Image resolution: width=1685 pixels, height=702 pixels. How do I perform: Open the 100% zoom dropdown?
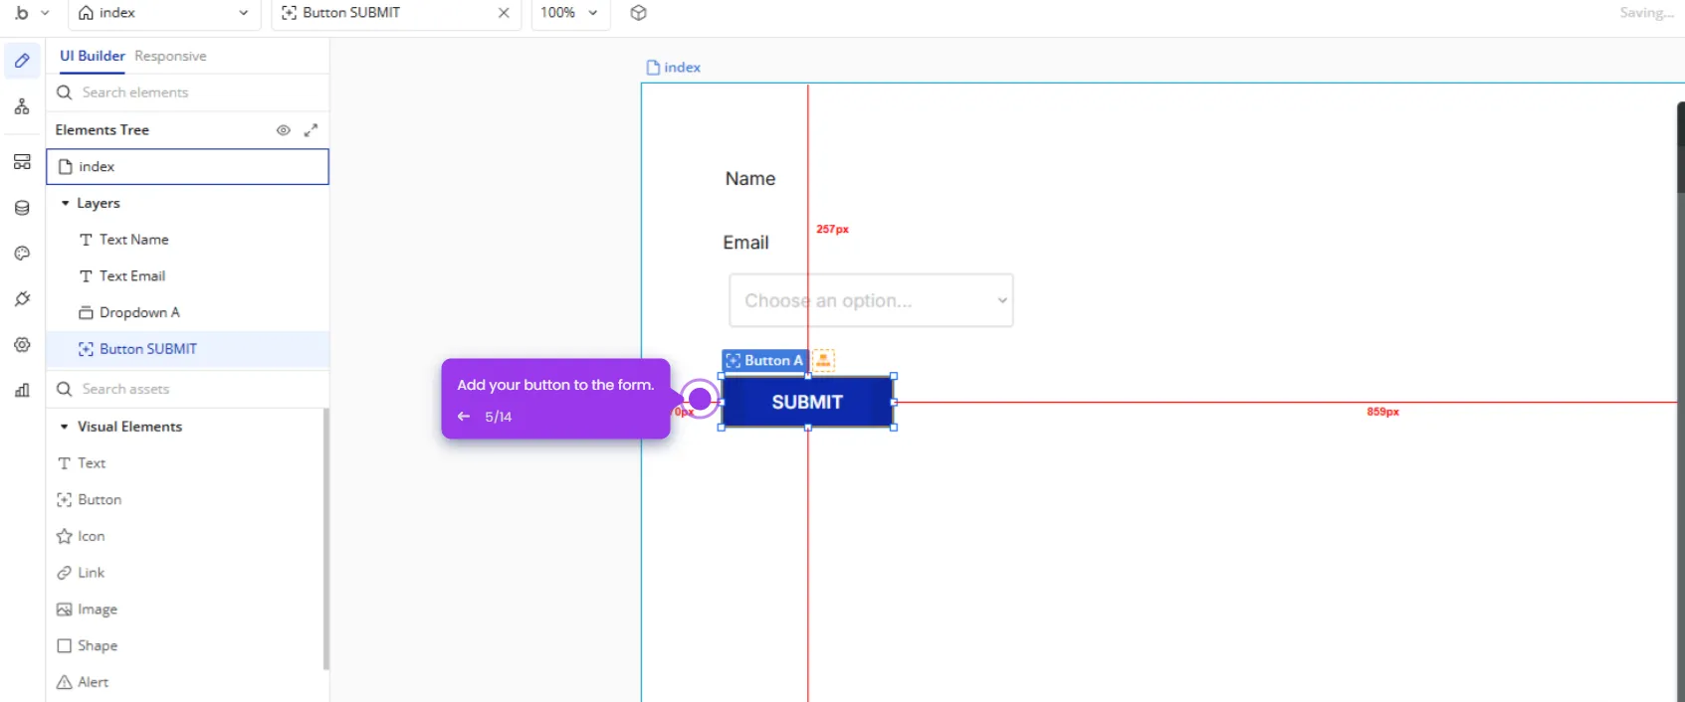click(570, 13)
